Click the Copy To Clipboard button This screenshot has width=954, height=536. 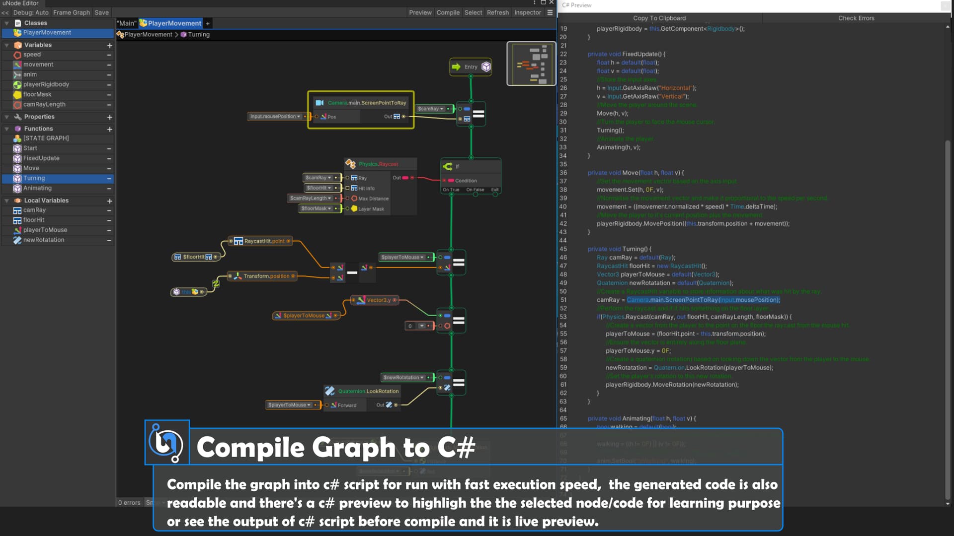point(659,18)
